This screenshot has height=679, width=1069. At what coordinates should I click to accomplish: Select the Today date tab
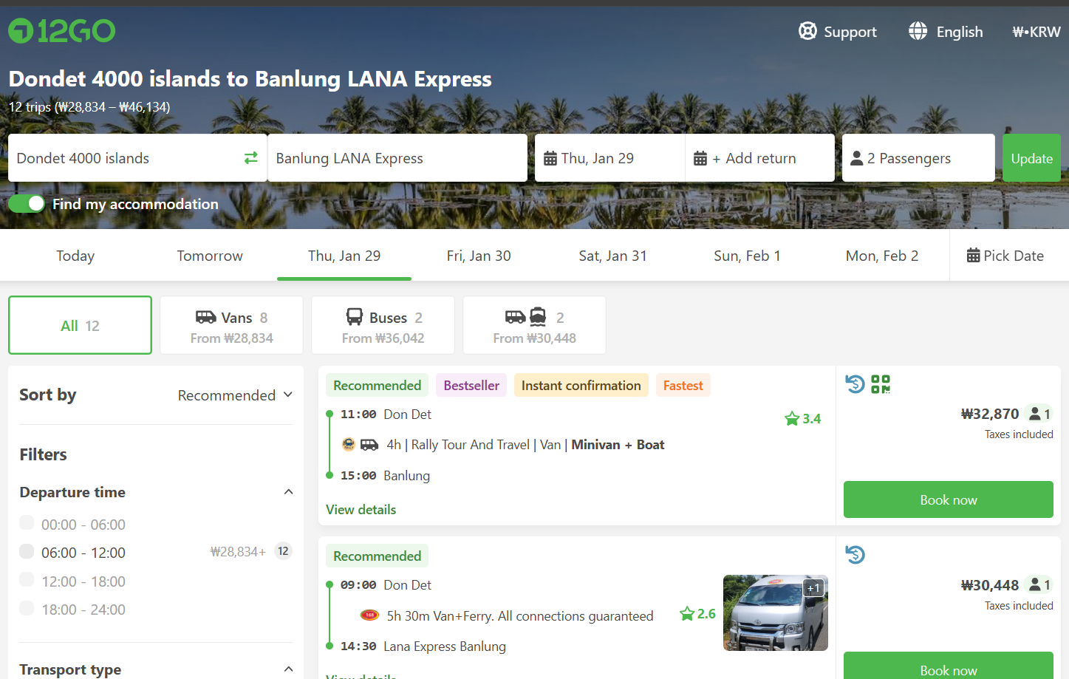[75, 256]
